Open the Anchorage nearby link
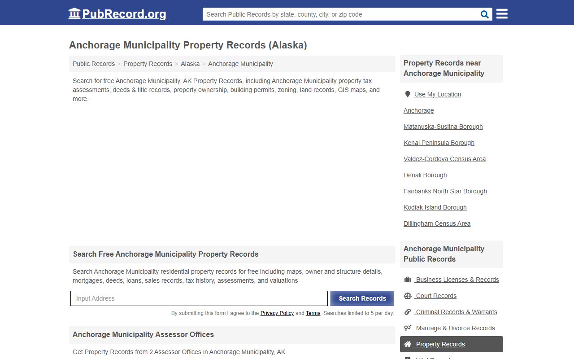This screenshot has width=574, height=359. pos(419,110)
